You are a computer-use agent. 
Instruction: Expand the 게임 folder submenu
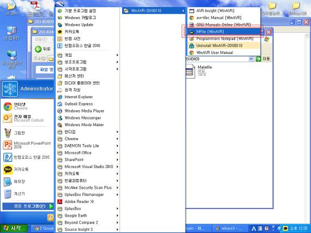(88, 55)
